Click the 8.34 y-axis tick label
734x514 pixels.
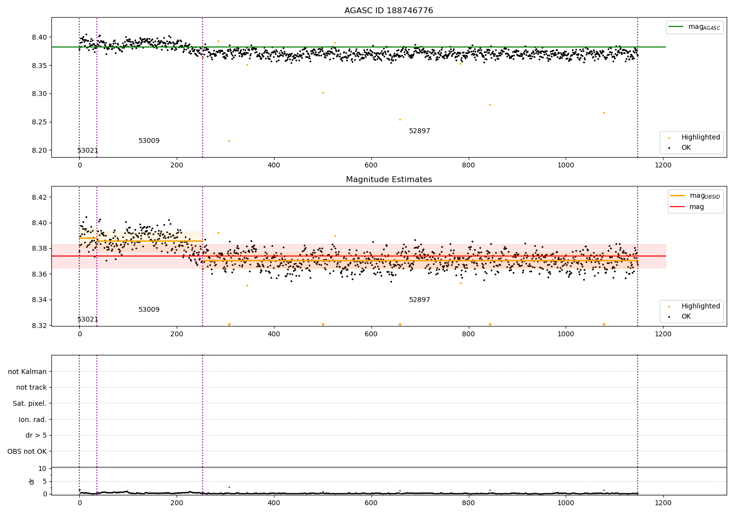click(x=39, y=300)
